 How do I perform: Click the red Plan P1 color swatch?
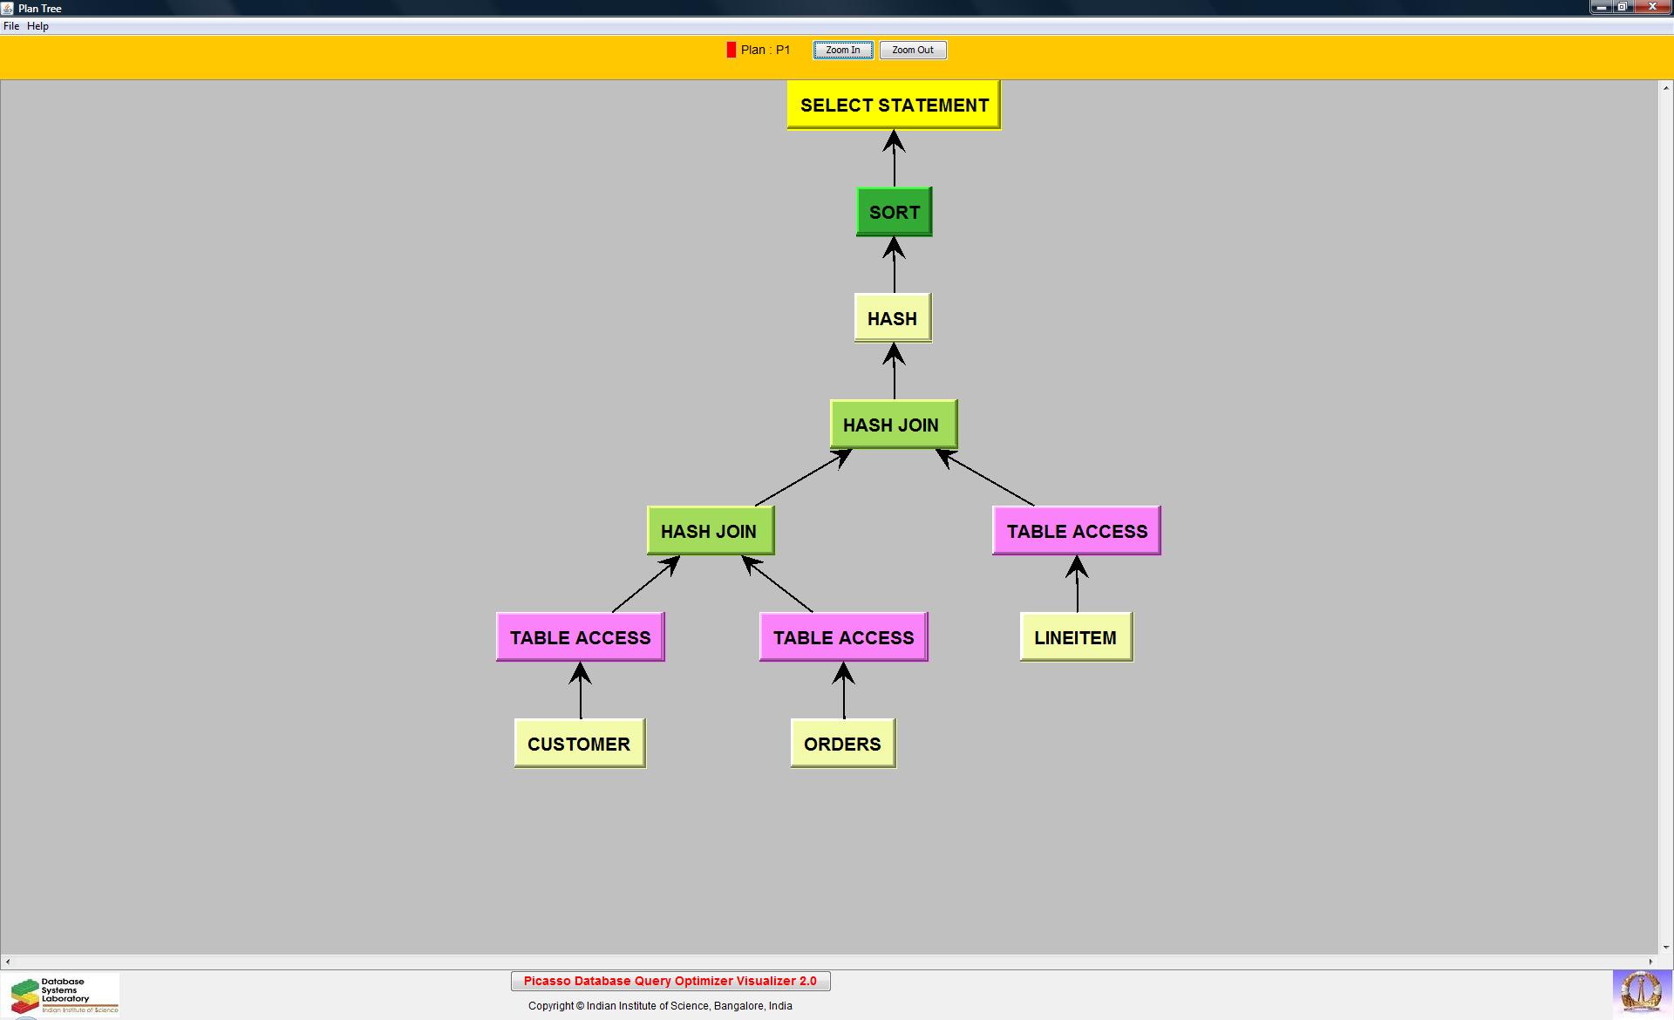pos(731,50)
